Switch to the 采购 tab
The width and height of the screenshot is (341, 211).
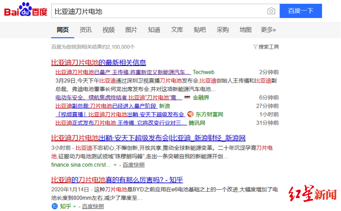click(x=222, y=30)
